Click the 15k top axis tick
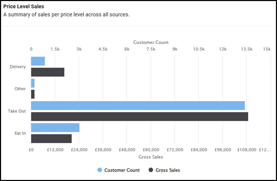The width and height of the screenshot is (277, 181). click(x=267, y=49)
